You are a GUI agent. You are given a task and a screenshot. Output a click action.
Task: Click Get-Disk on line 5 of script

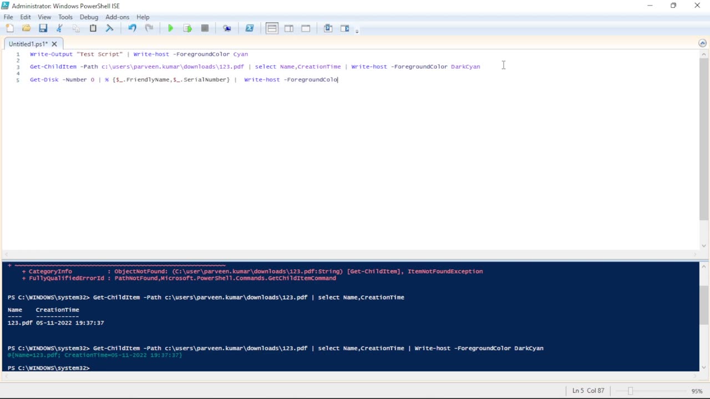tap(44, 79)
